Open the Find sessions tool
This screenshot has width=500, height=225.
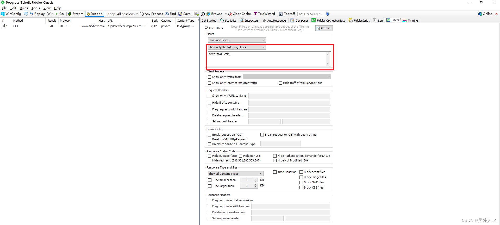point(170,14)
